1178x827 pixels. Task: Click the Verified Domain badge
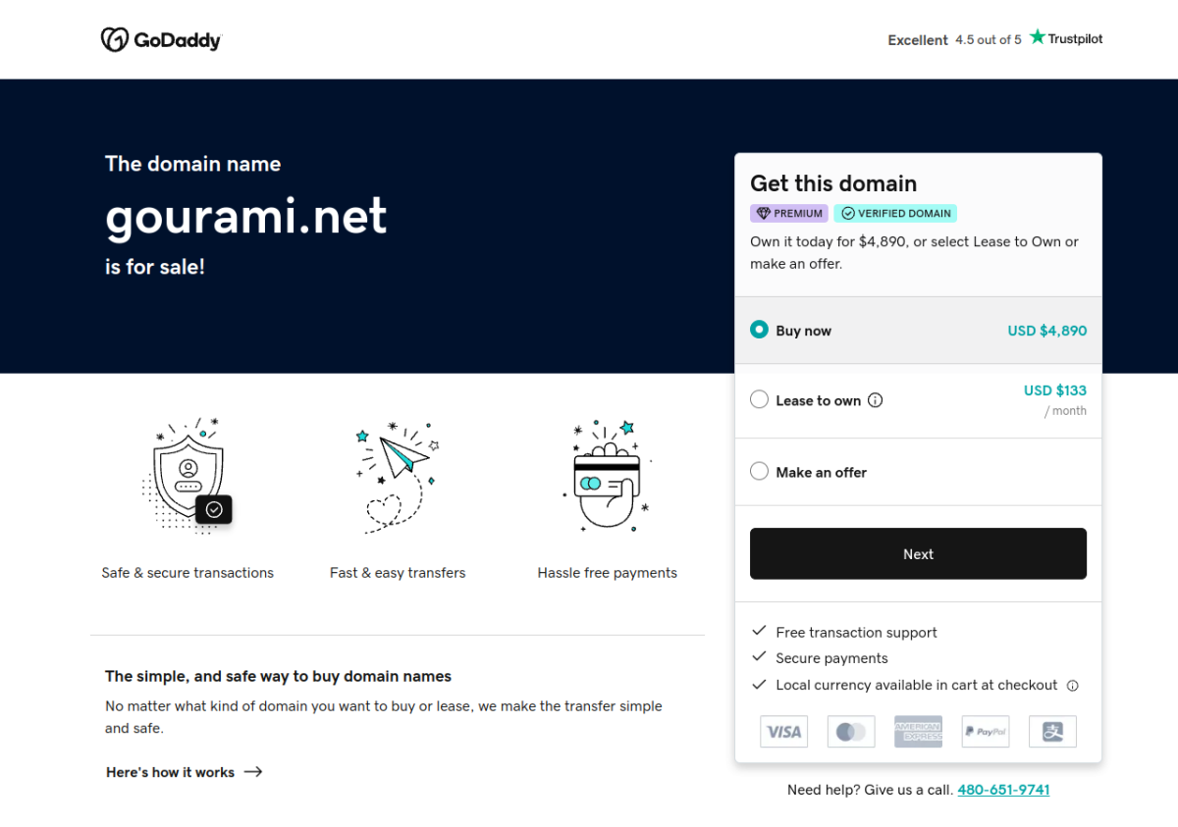click(x=895, y=213)
